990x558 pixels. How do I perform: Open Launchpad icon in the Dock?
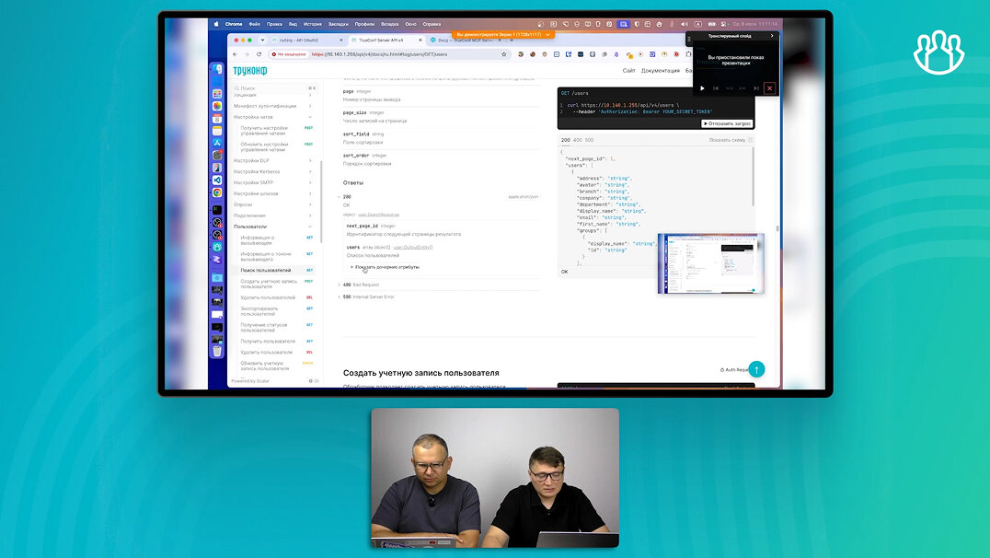217,94
